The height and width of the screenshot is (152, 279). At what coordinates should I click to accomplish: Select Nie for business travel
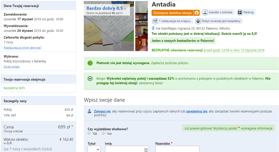click(x=103, y=133)
